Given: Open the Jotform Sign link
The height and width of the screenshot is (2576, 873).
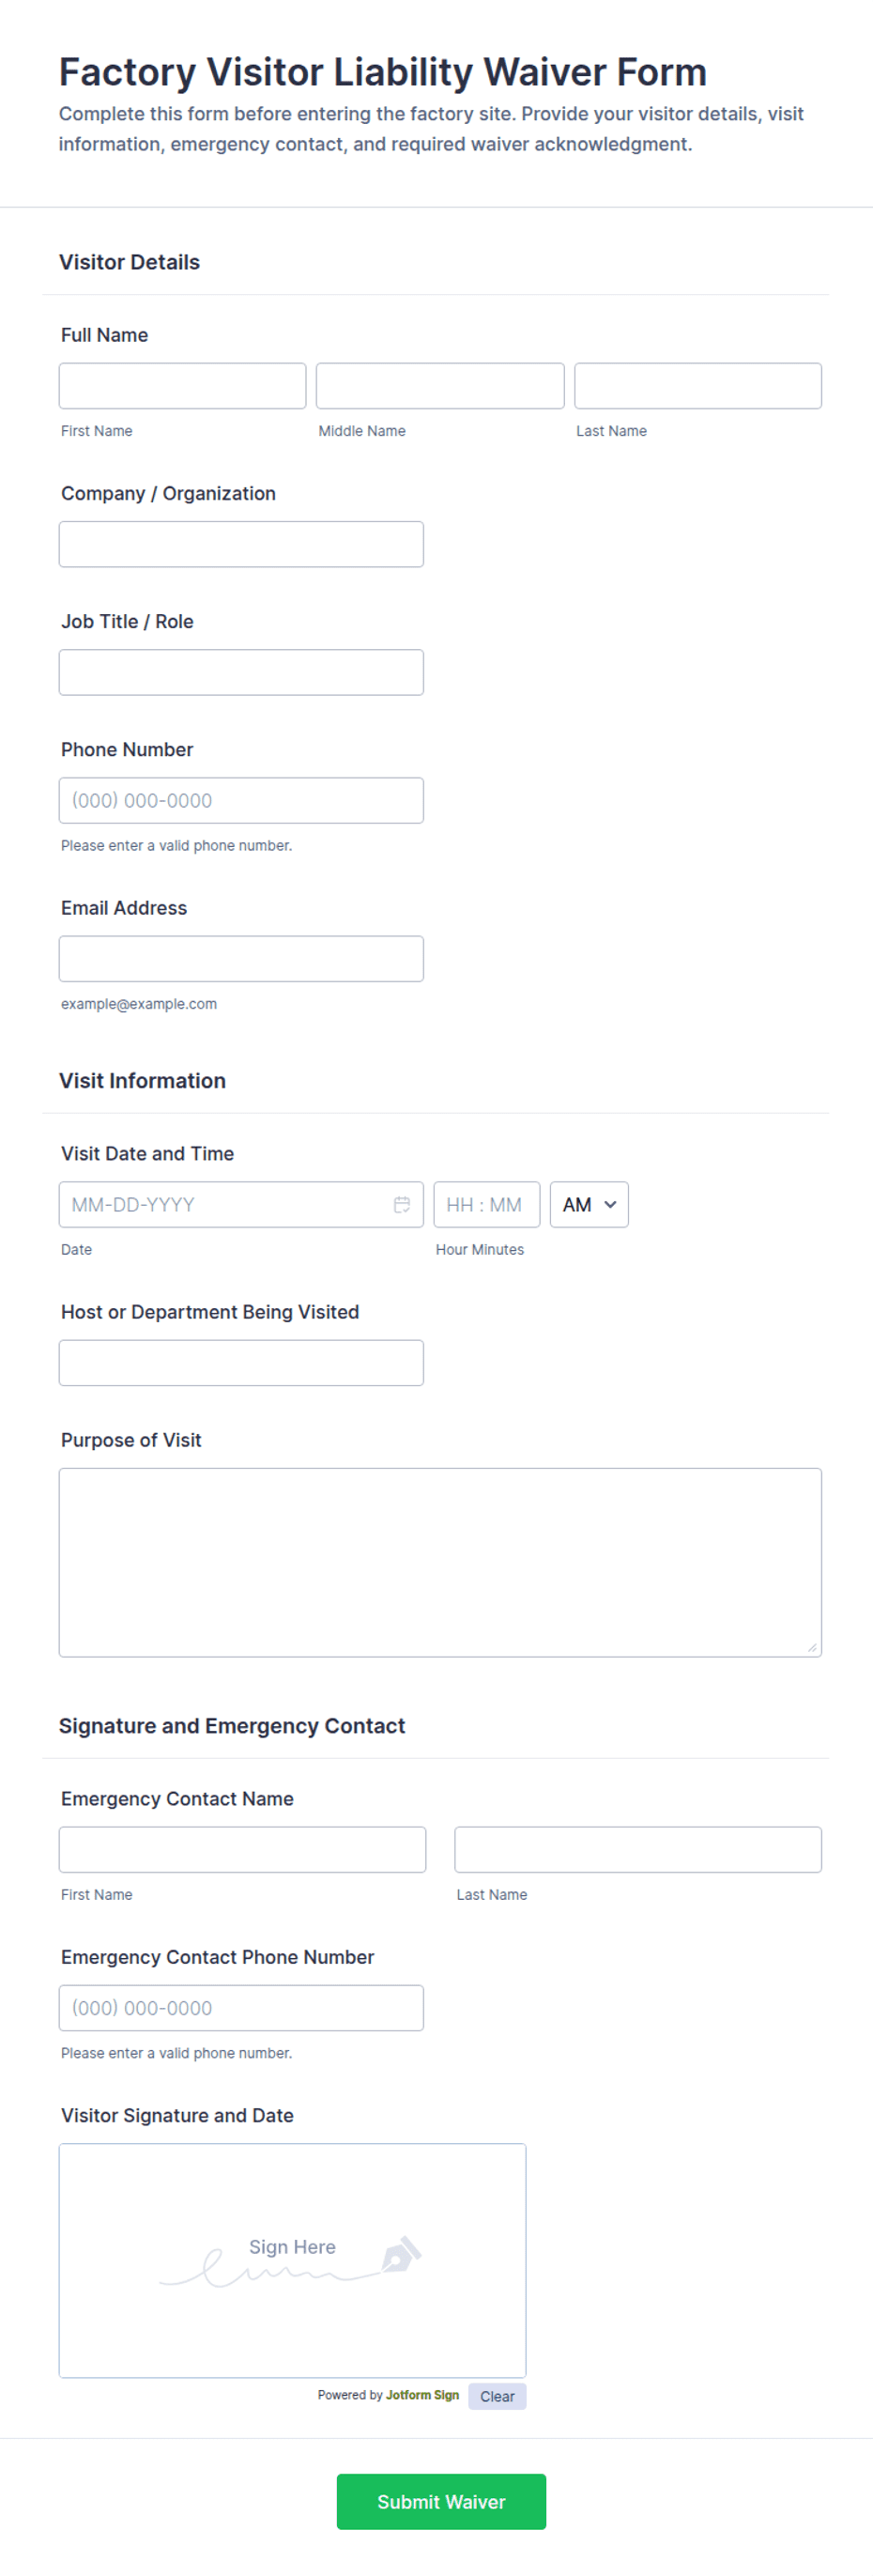Looking at the screenshot, I should pos(422,2395).
